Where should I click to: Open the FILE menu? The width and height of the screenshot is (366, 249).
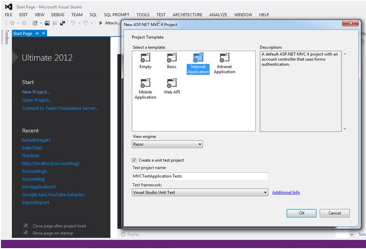pyautogui.click(x=9, y=14)
